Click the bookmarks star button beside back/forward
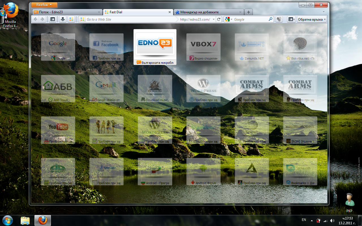 click(x=52, y=19)
